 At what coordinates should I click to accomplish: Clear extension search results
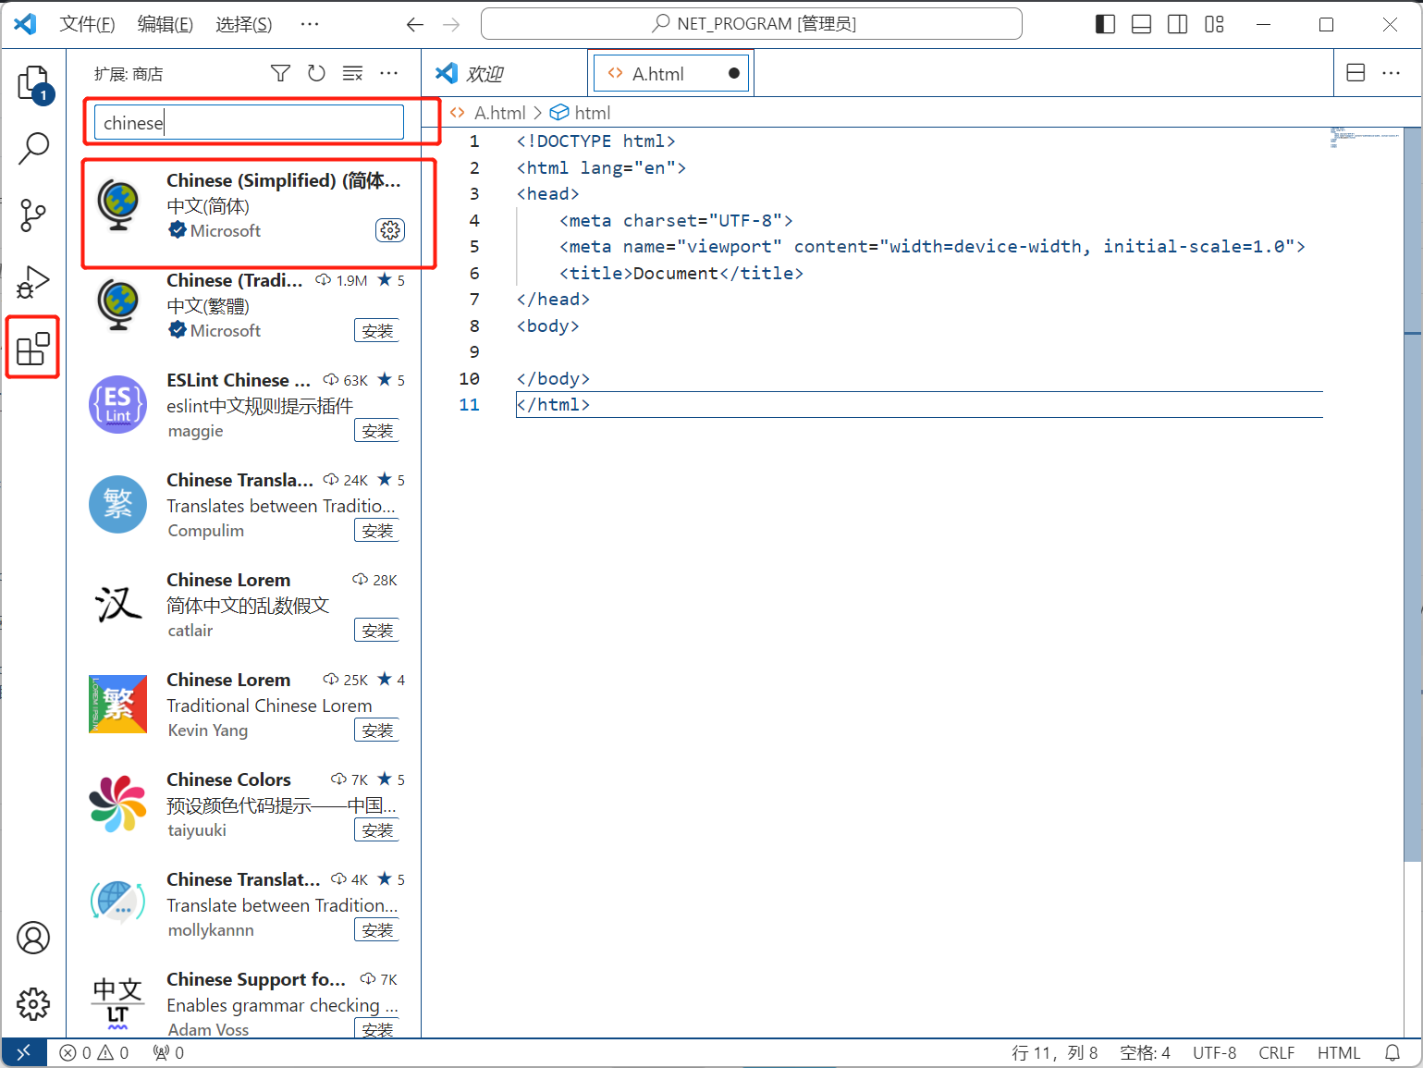tap(352, 73)
